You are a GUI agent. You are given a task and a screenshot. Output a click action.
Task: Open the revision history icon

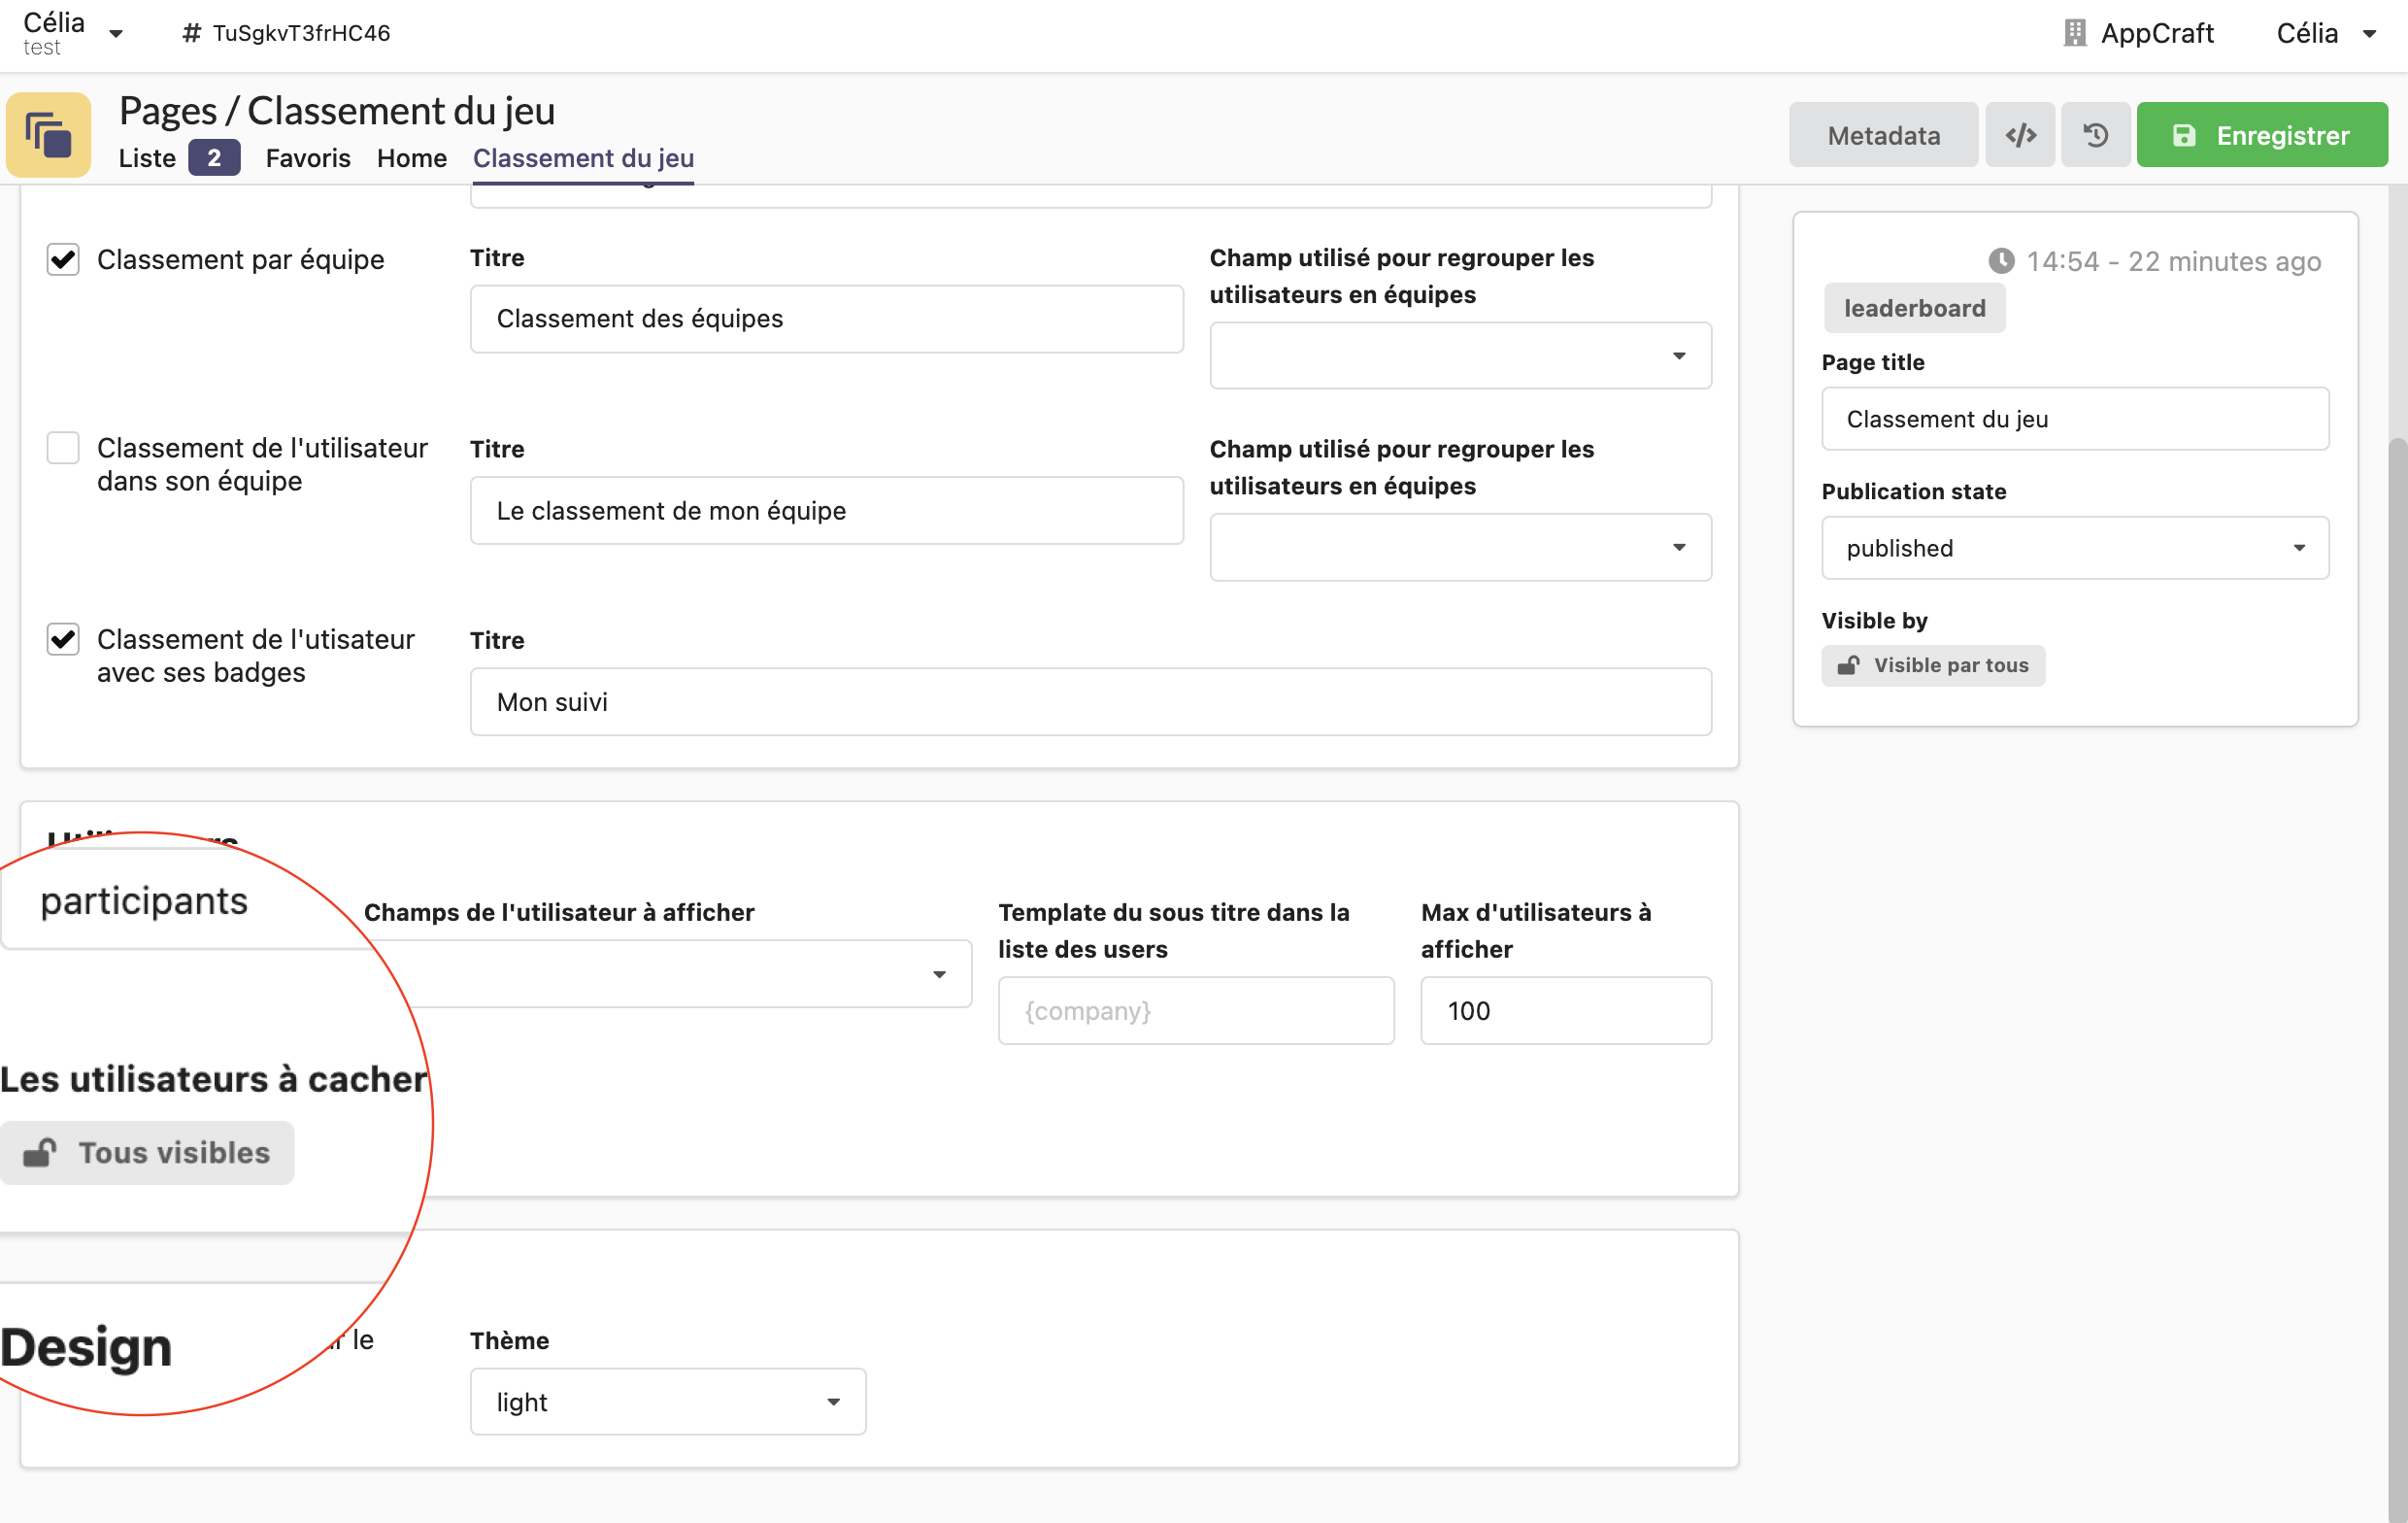coord(2095,135)
